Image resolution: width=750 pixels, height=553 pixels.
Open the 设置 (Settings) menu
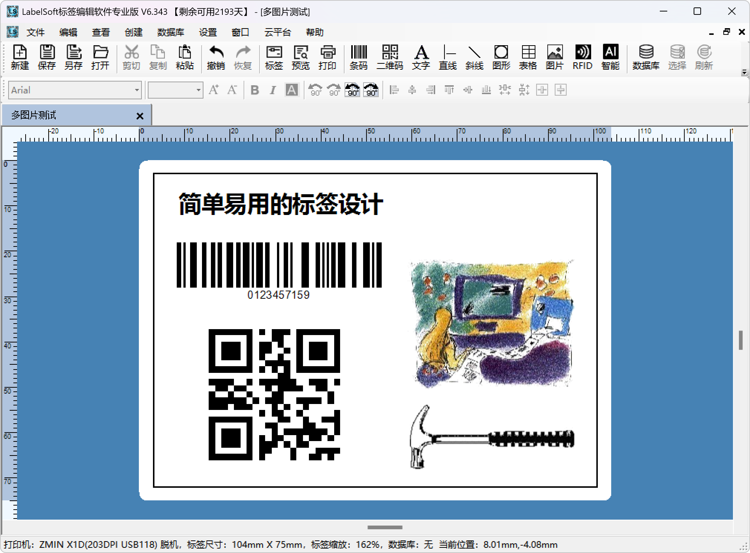pyautogui.click(x=208, y=33)
